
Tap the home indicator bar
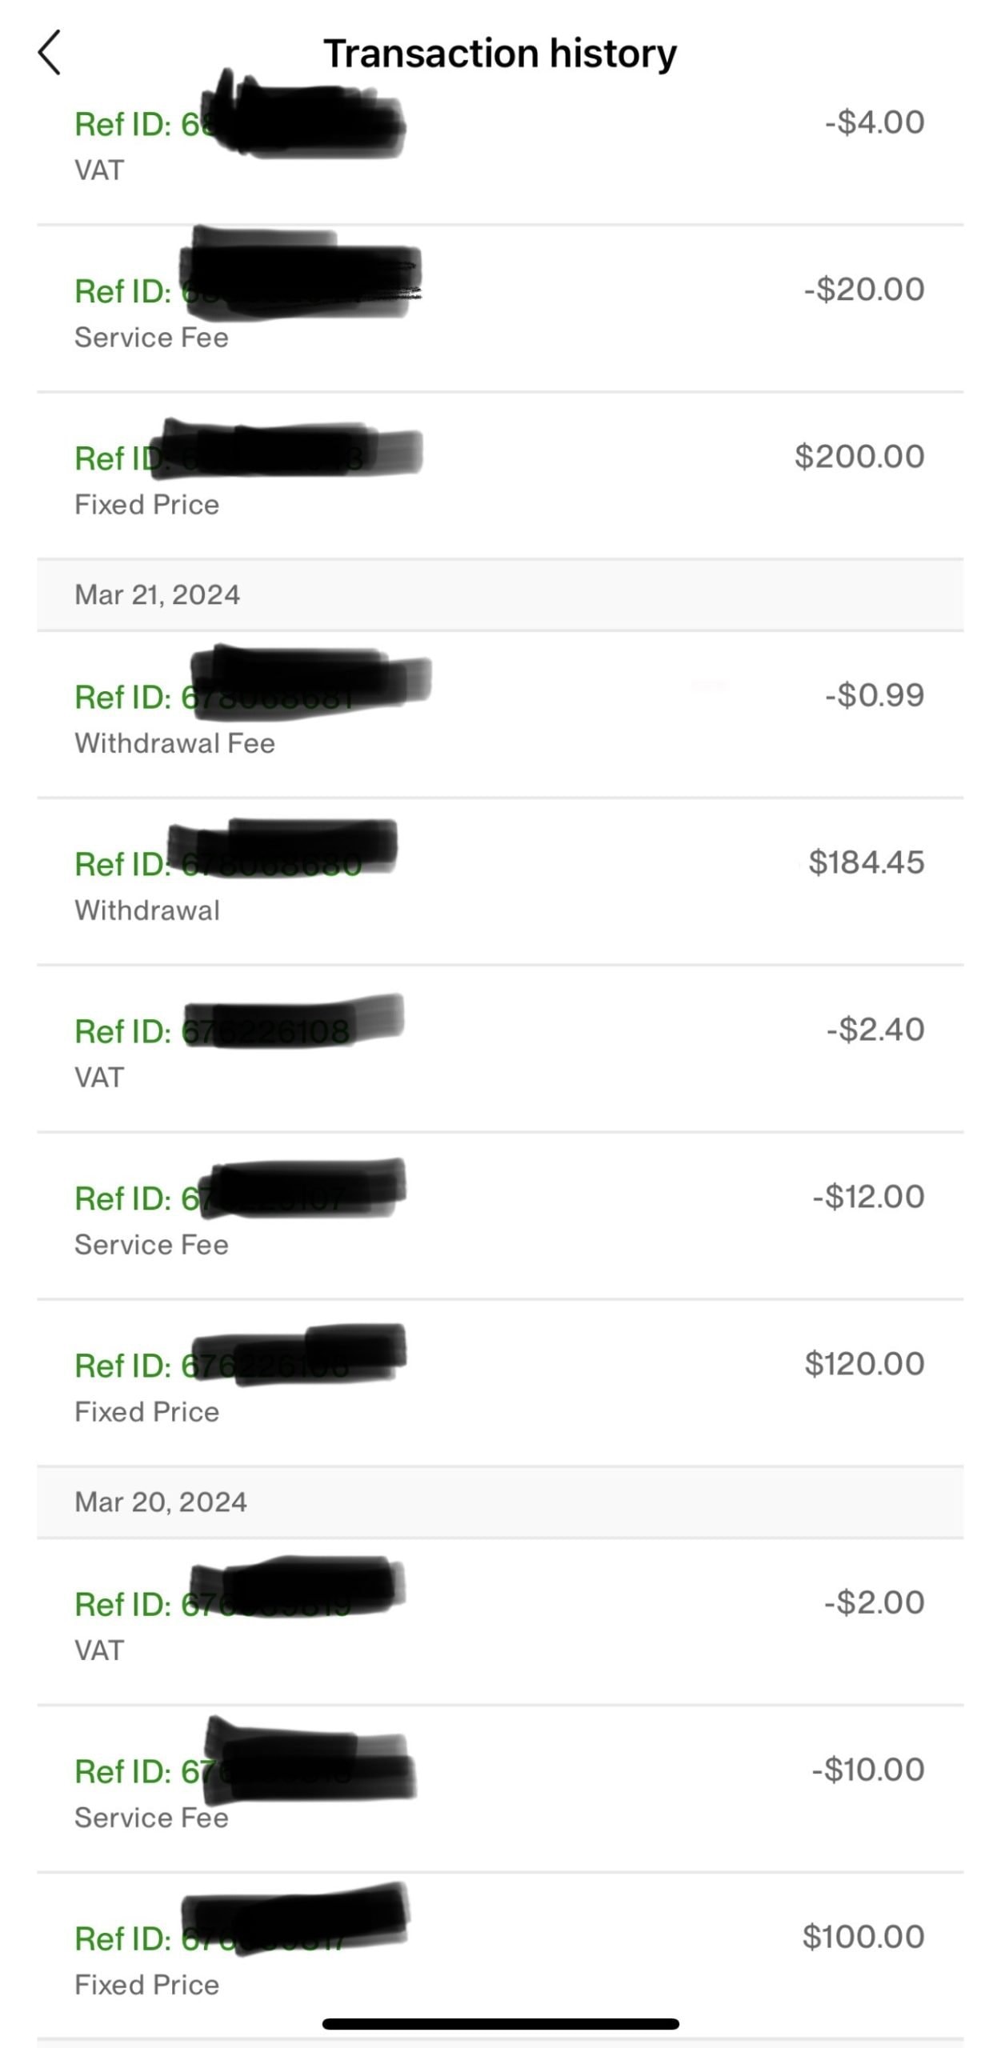click(500, 2025)
